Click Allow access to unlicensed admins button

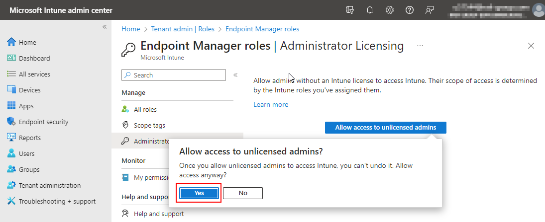[x=385, y=127]
